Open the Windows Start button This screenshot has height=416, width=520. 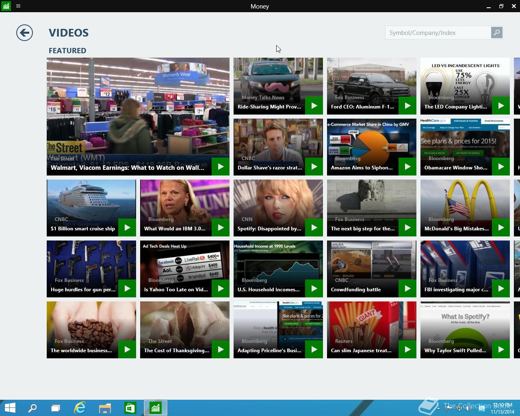(x=10, y=408)
